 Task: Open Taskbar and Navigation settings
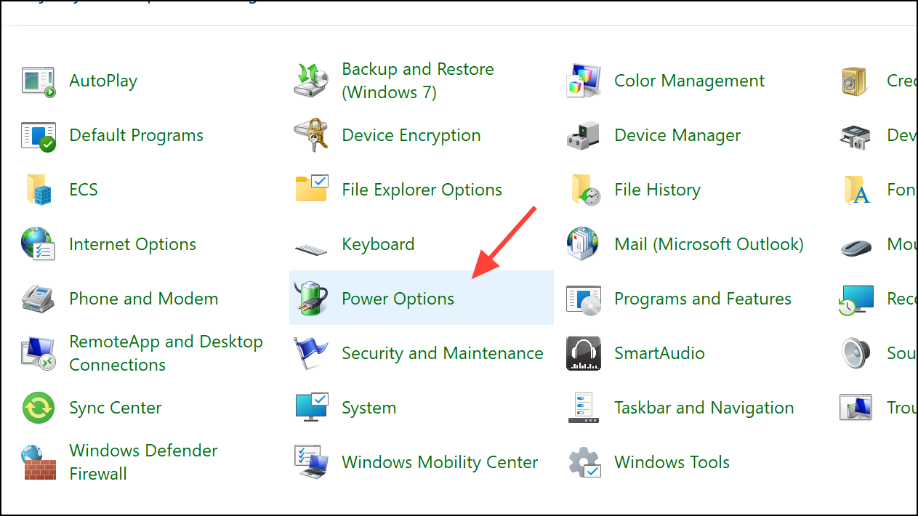tap(704, 408)
